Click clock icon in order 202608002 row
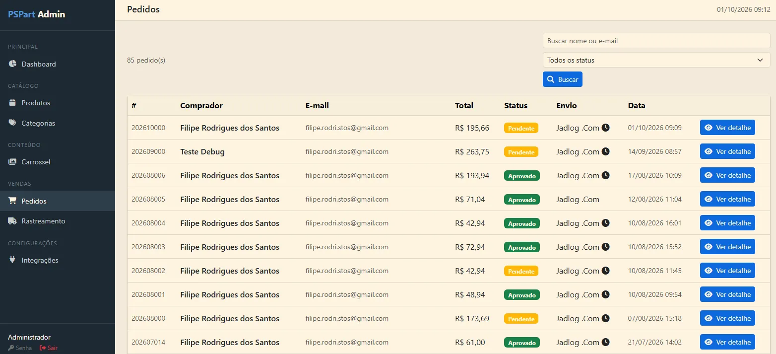 (605, 271)
